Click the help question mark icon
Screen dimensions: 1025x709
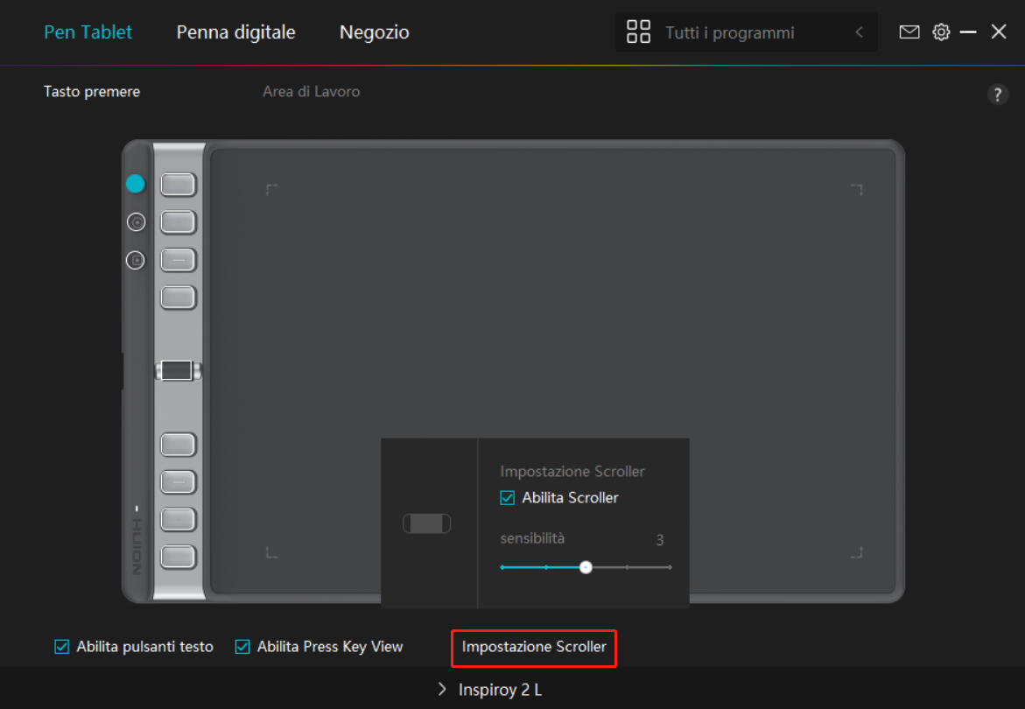998,95
